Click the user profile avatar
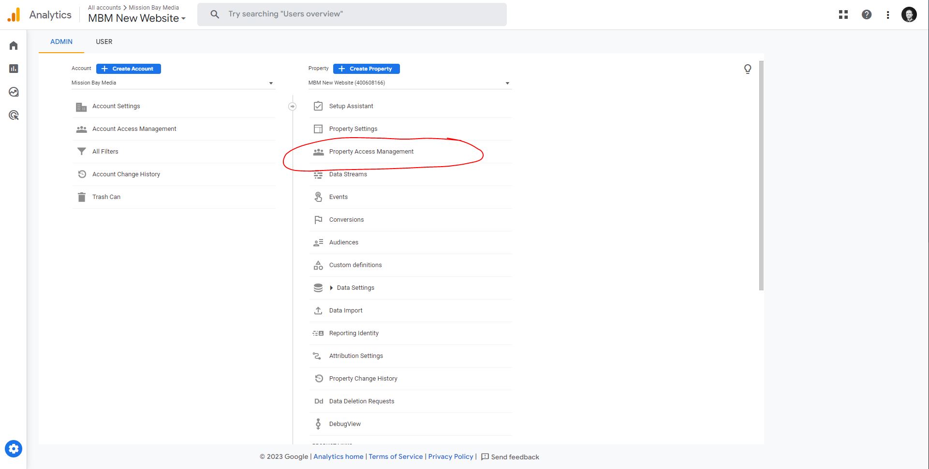This screenshot has width=929, height=469. click(909, 14)
